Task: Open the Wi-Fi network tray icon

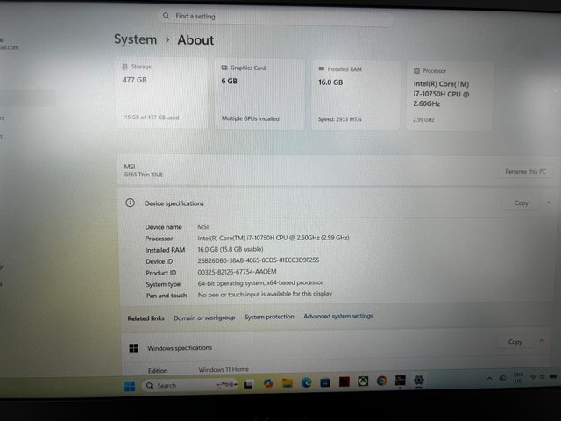Action: click(x=534, y=377)
